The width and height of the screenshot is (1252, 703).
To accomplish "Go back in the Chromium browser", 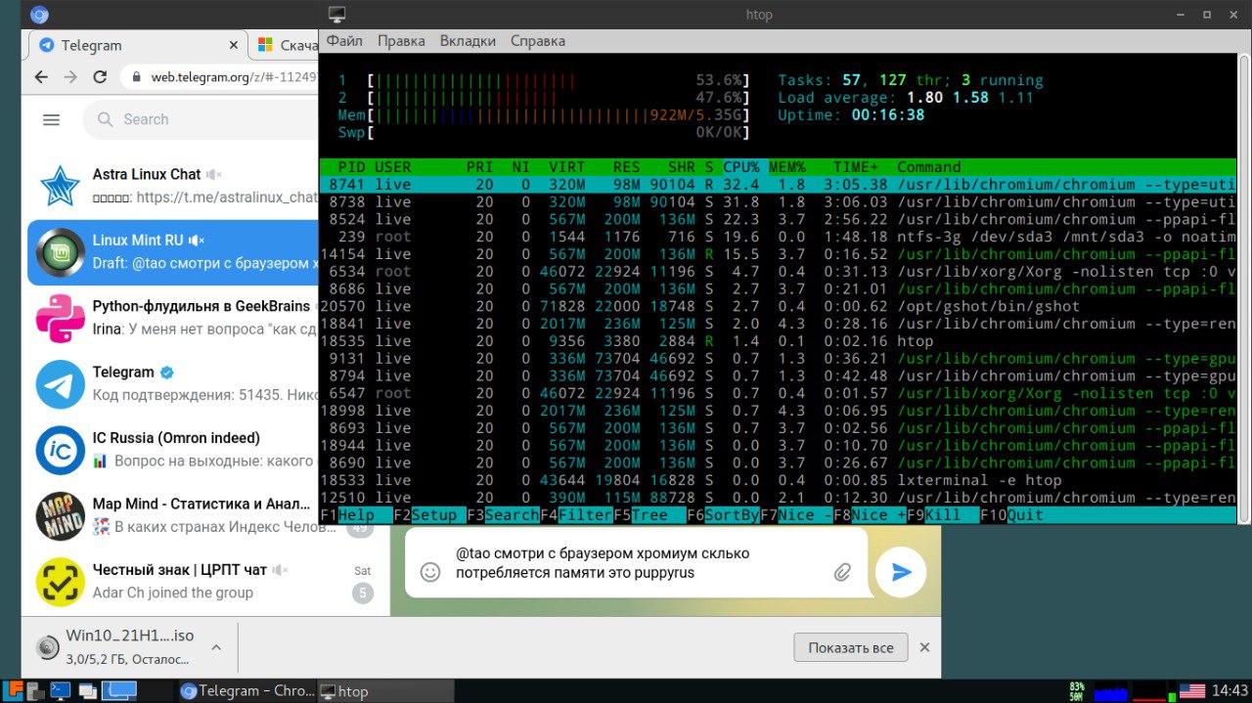I will click(40, 76).
